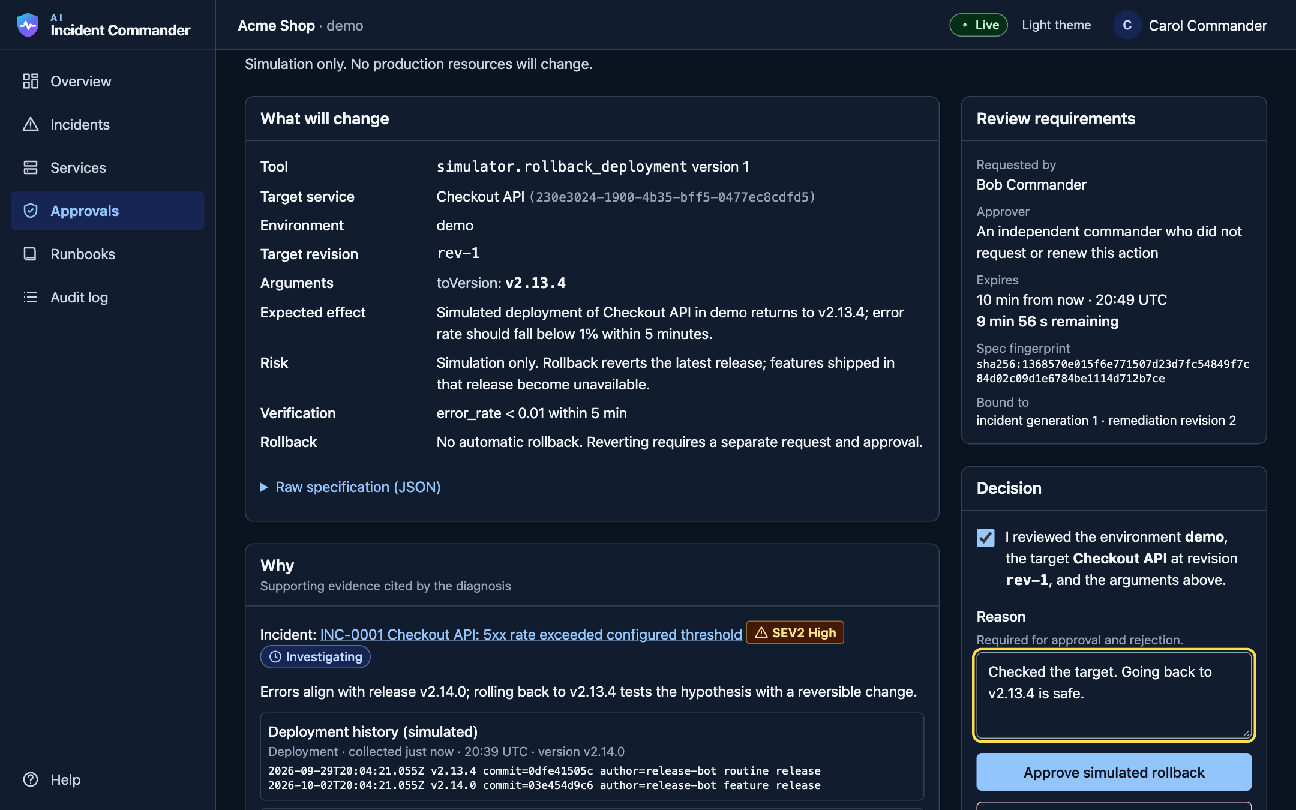Click the 'Deployment history (simulated)' heading
Image resolution: width=1296 pixels, height=810 pixels.
pos(373,732)
